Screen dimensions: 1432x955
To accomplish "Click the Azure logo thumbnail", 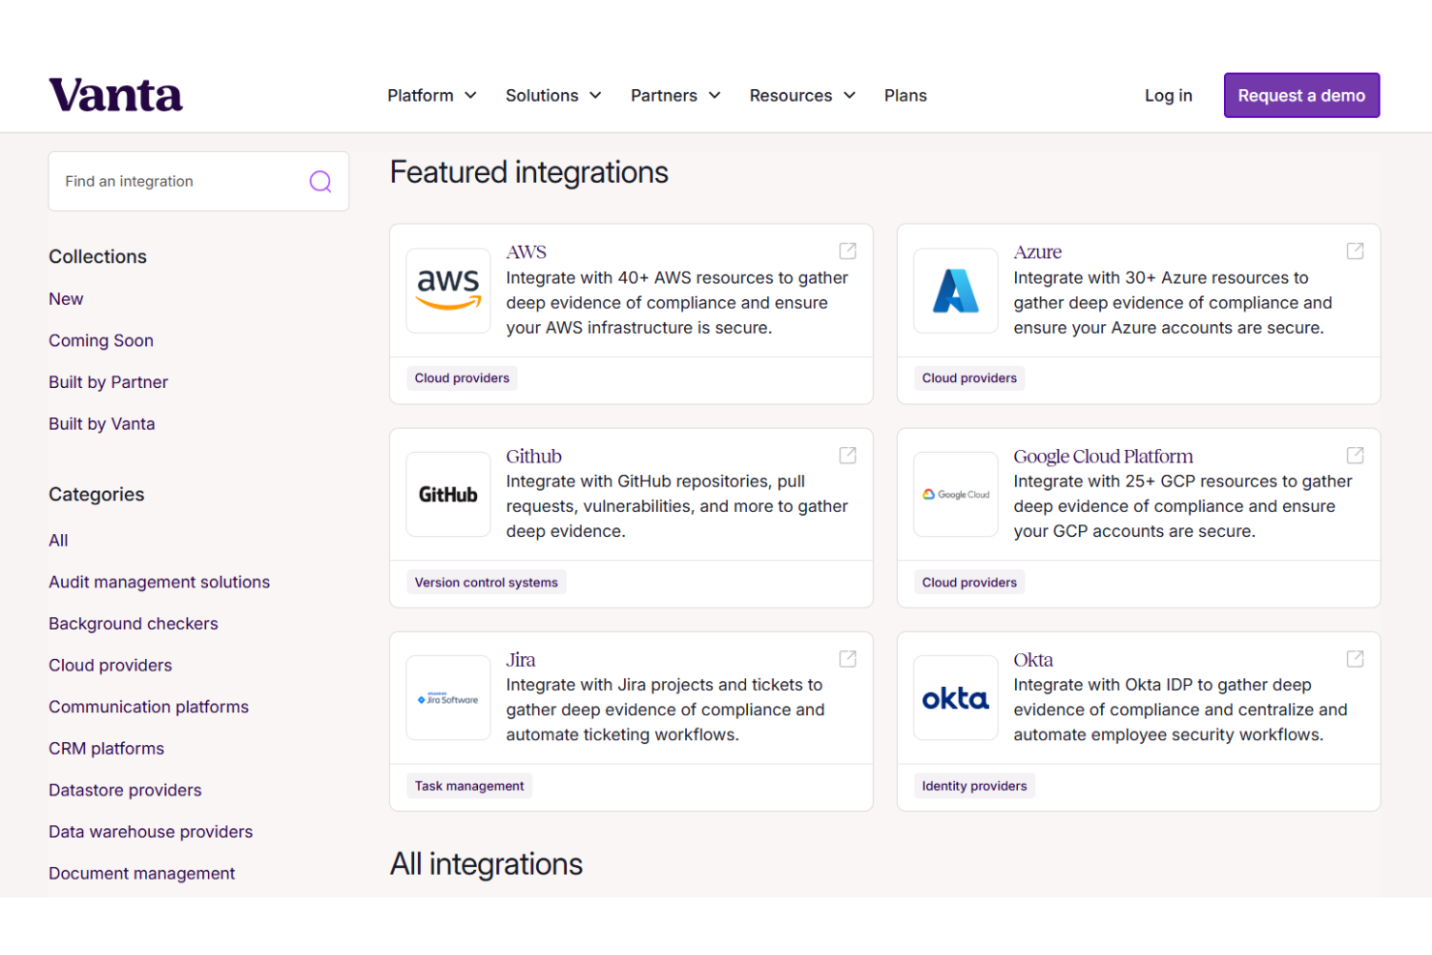I will click(x=955, y=290).
